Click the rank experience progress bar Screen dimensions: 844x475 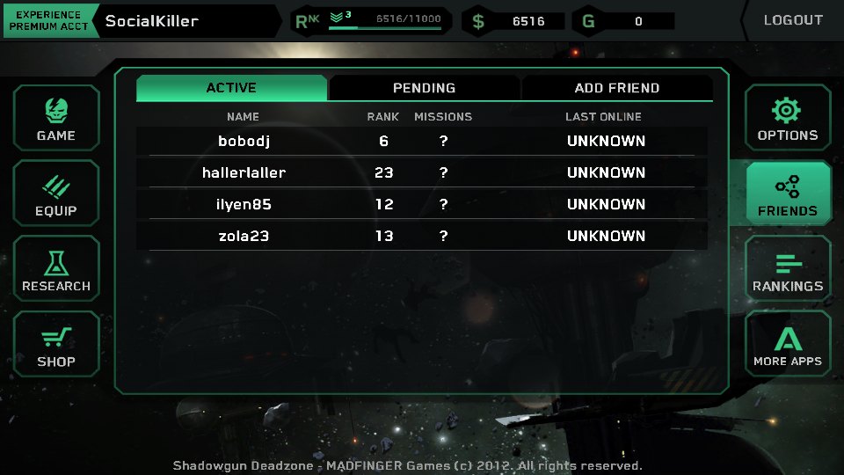(x=385, y=28)
